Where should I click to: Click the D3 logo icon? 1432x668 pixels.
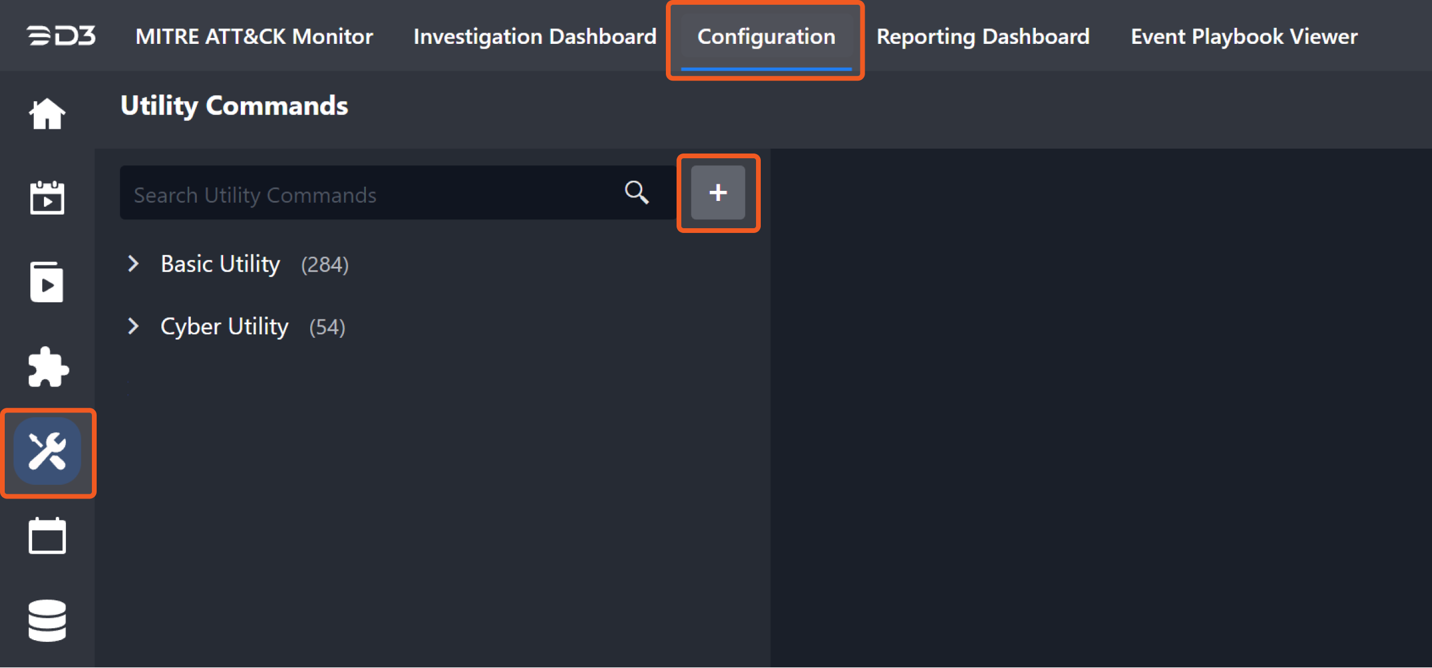[x=61, y=36]
